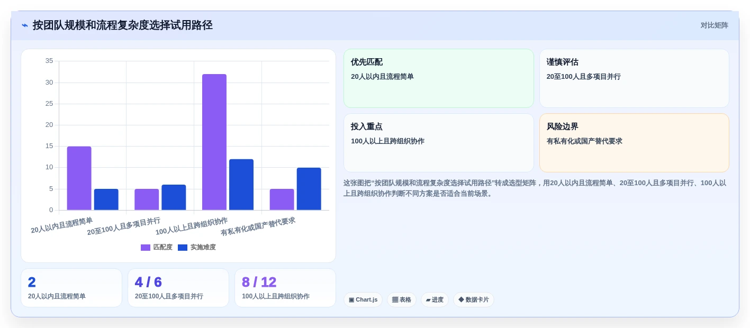The height and width of the screenshot is (328, 750).
Task: Click the blue bar for 100人以上且跨组织协作
Action: click(241, 185)
